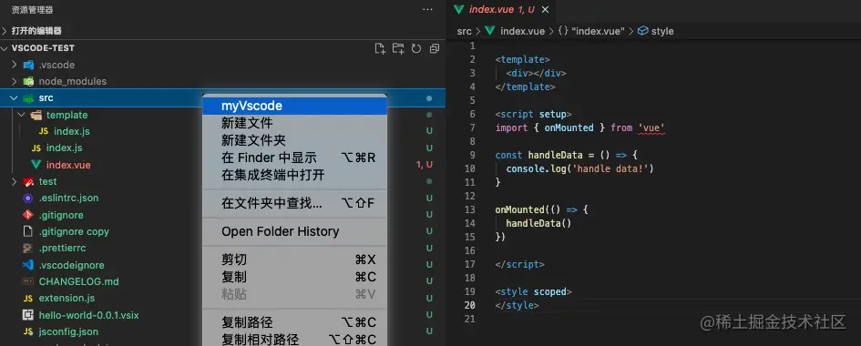This screenshot has height=346, width=861.
Task: Open the .gitignore file
Action: click(61, 215)
